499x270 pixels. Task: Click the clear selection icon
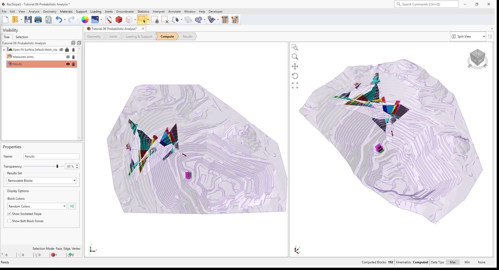165,20
